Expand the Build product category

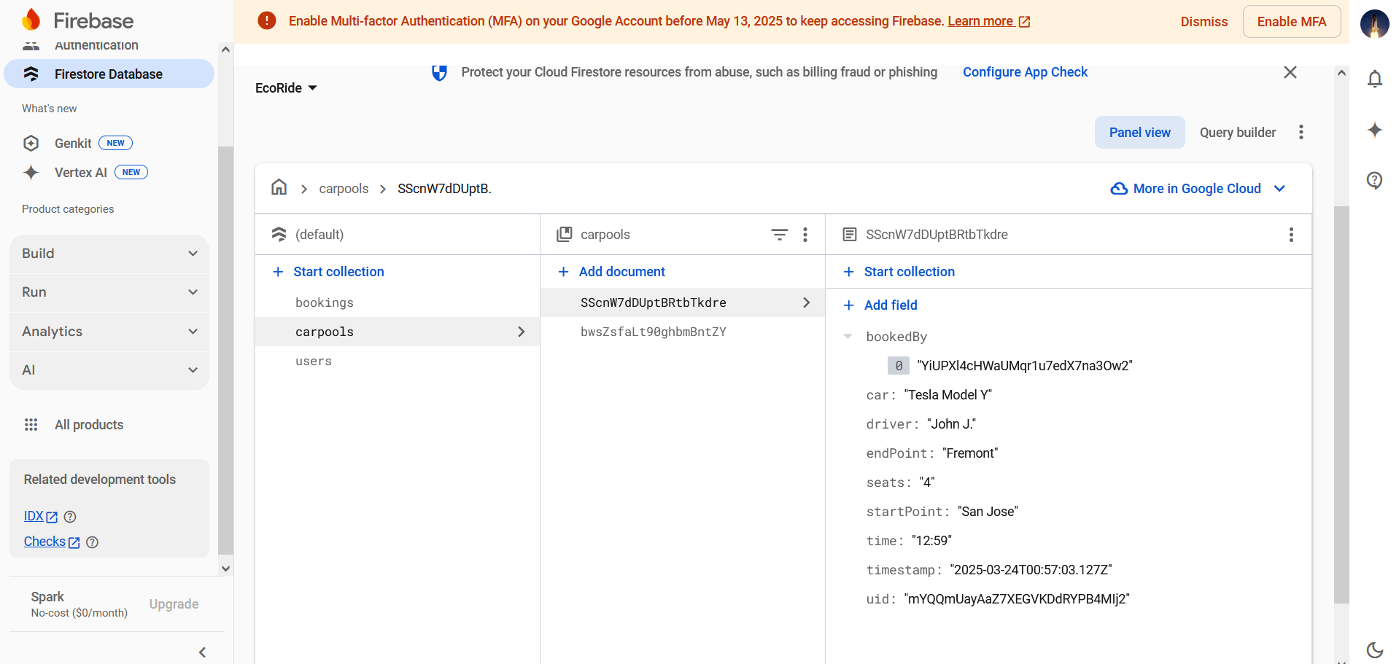[109, 254]
